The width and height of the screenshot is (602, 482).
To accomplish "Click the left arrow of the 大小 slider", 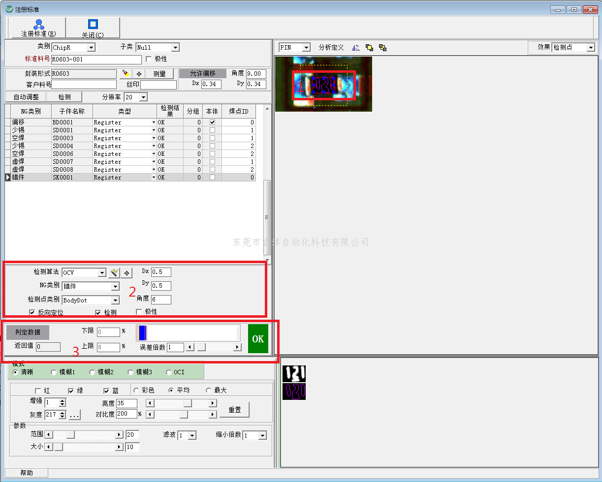I will point(48,447).
